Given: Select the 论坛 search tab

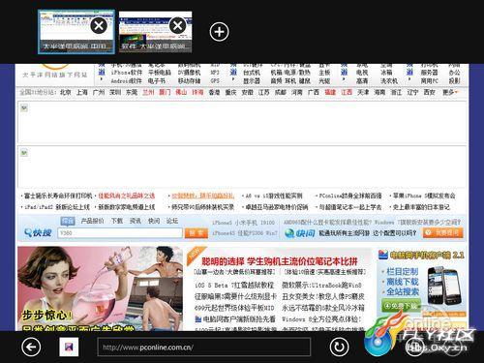Looking at the screenshot, I should point(172,221).
